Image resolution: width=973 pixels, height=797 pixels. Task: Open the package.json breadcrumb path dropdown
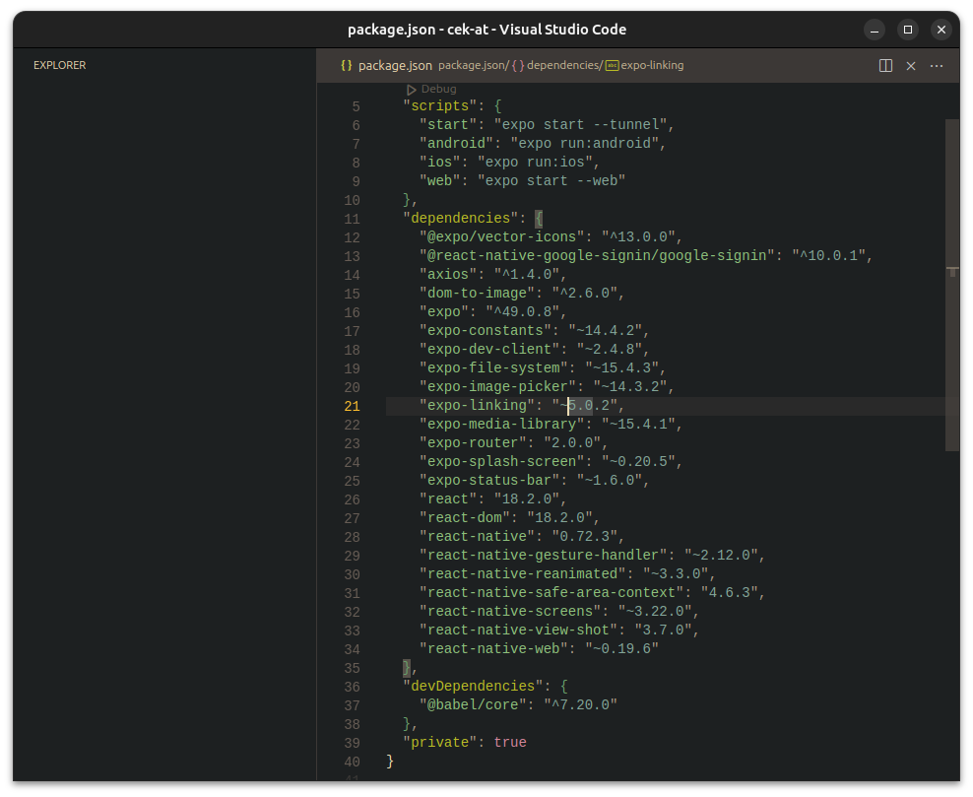(x=473, y=65)
